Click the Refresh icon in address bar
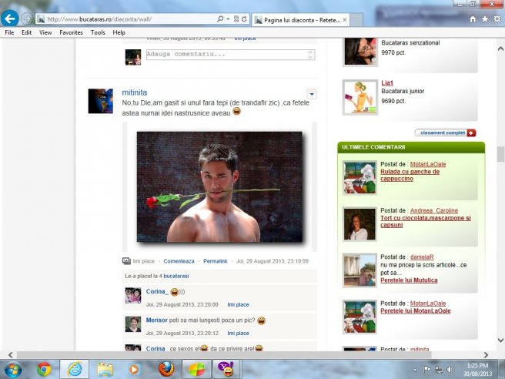 pos(243,18)
